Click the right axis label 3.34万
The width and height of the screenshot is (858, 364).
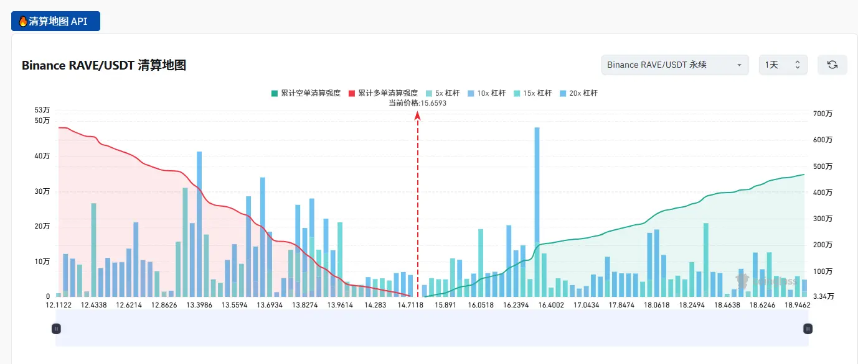point(824,296)
